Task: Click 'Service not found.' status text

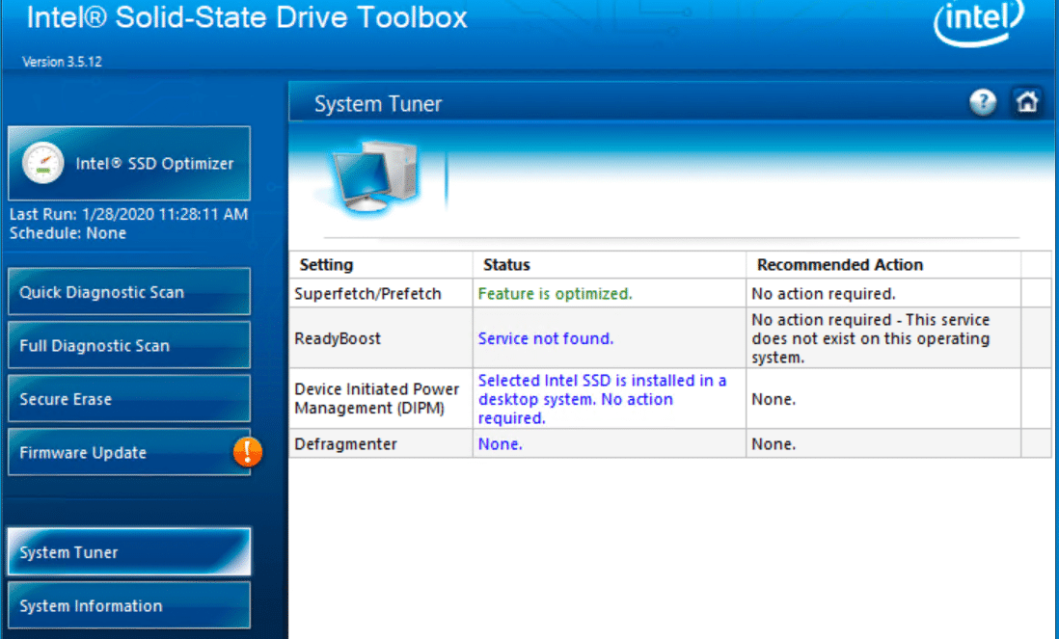Action: point(546,338)
